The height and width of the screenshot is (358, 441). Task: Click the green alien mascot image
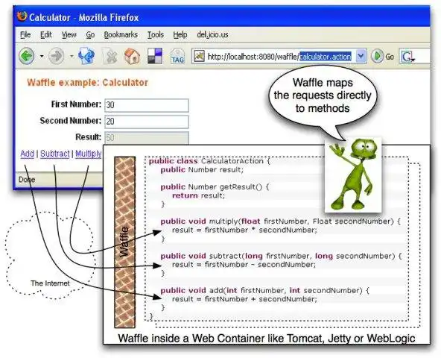(353, 175)
